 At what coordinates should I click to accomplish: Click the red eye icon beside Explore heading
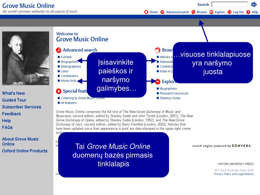157,82
